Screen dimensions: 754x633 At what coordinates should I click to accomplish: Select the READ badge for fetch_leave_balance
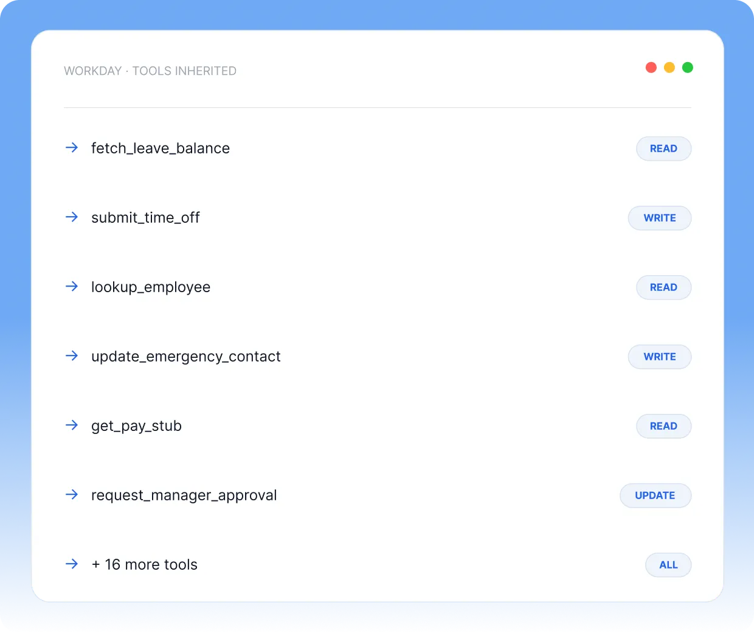663,149
